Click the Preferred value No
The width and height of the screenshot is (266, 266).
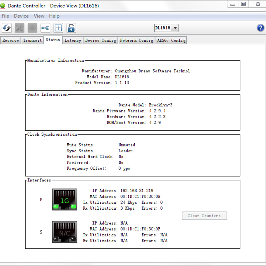[x=121, y=163]
